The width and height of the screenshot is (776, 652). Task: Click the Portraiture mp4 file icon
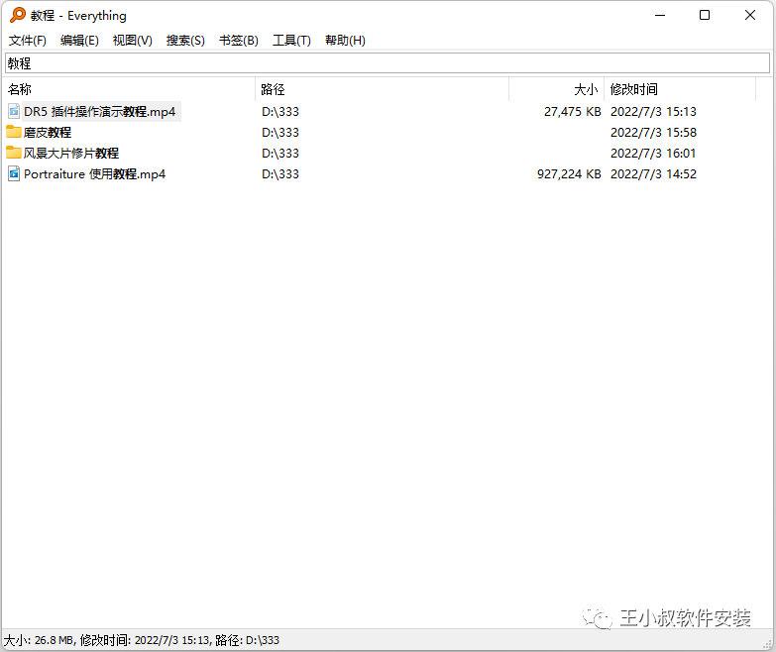(14, 173)
